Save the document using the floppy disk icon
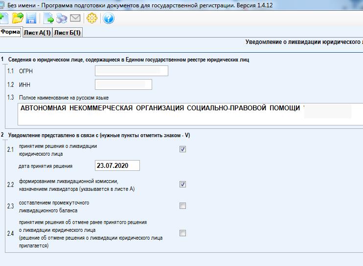Image resolution: width=363 pixels, height=266 pixels. (x=31, y=19)
